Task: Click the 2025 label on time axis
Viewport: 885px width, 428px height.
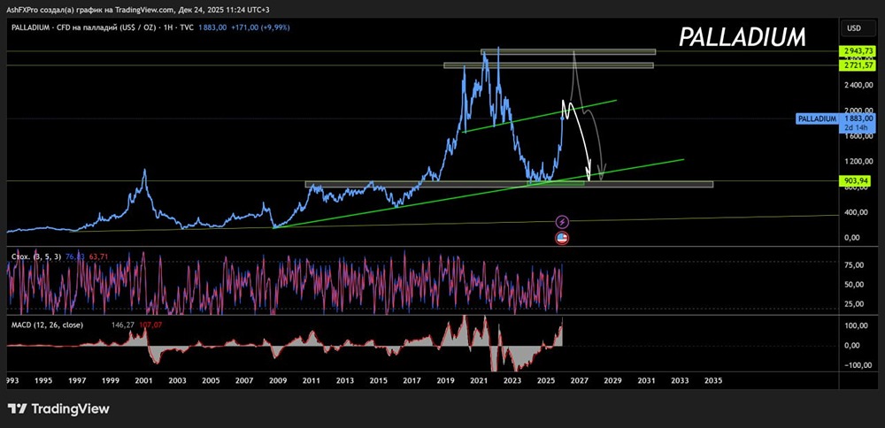Action: click(x=546, y=380)
